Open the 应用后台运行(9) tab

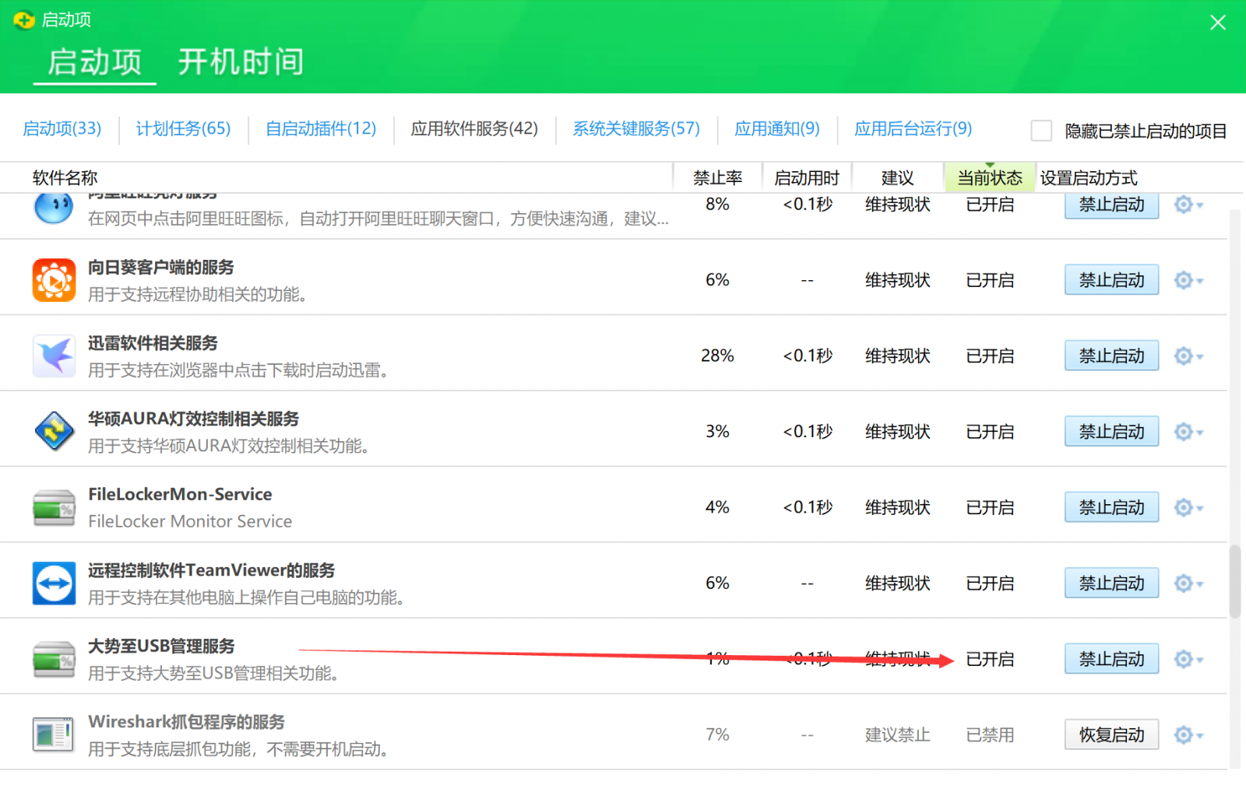coord(913,128)
